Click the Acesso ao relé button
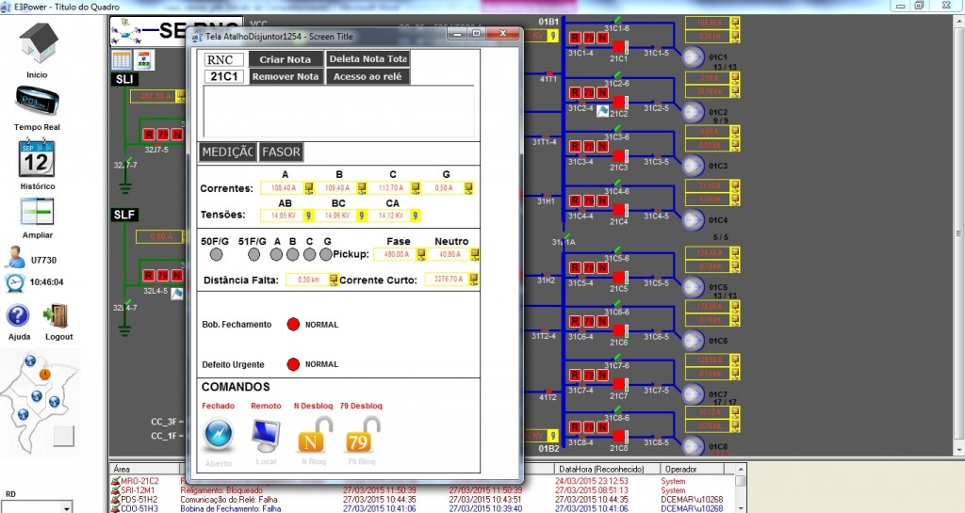 click(368, 76)
